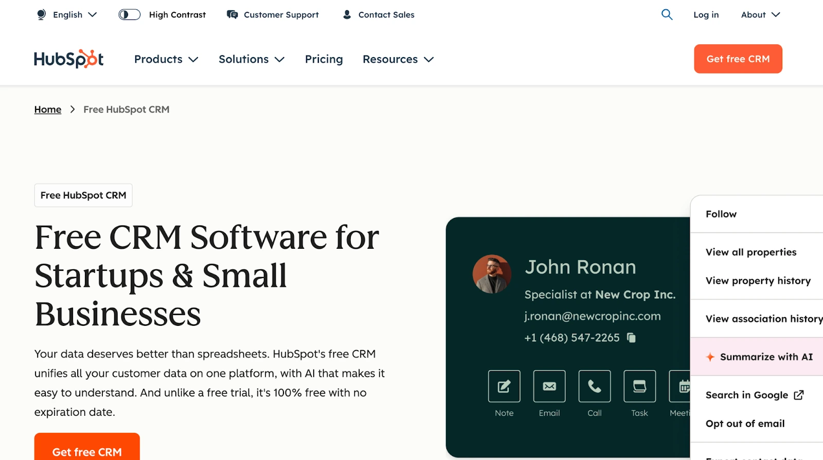Expand the About menu
Viewport: 823px width, 460px height.
coord(760,15)
